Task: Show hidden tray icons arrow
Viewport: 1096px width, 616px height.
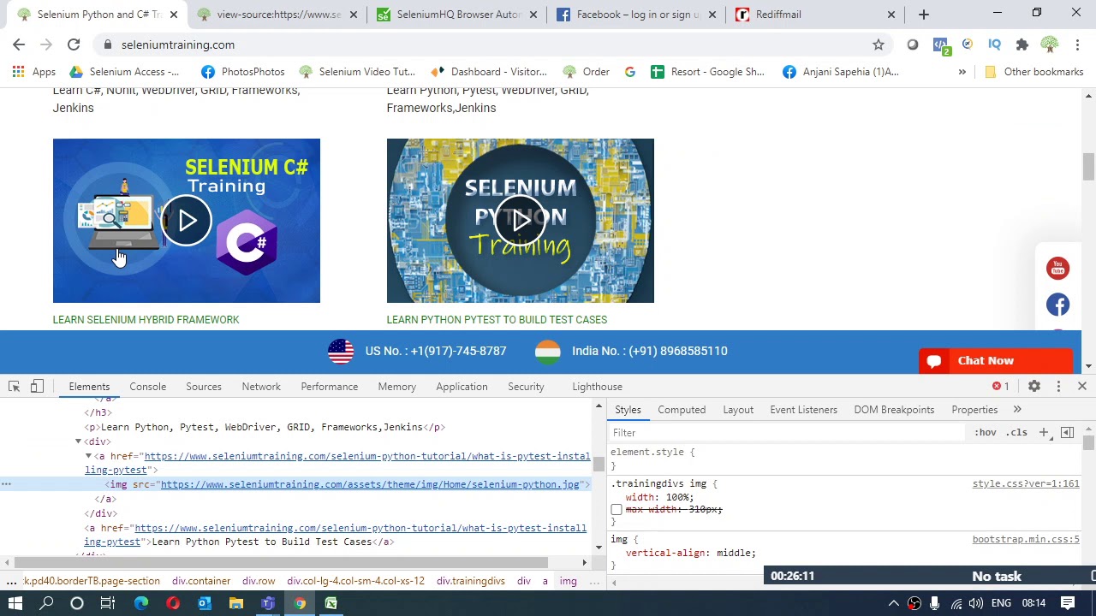Action: click(x=893, y=604)
